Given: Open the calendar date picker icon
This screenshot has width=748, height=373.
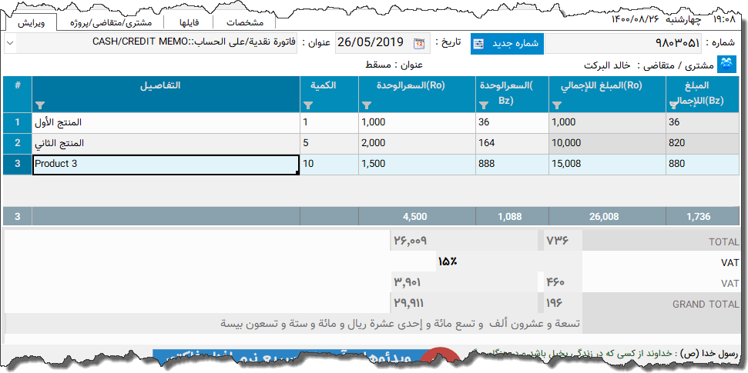Looking at the screenshot, I should click(419, 43).
